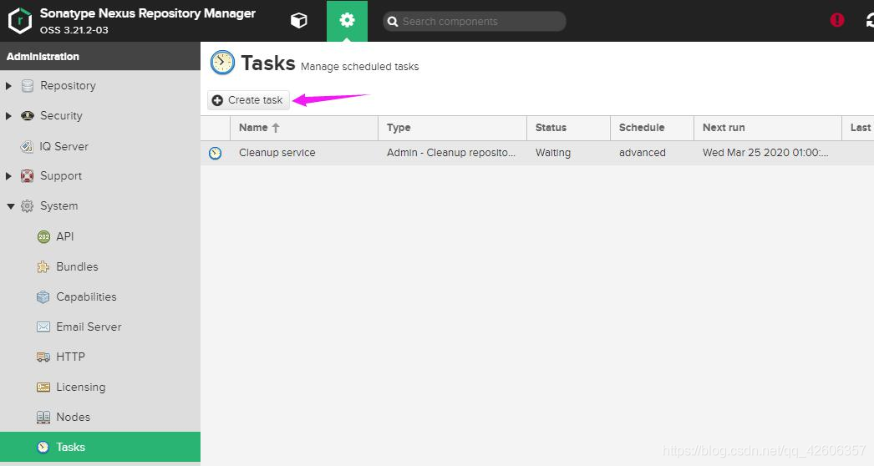Viewport: 874px width, 466px height.
Task: Click the HTTP truck icon
Action: [43, 357]
